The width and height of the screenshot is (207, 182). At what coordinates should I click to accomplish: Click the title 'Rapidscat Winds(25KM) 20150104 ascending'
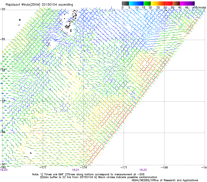(x=39, y=5)
